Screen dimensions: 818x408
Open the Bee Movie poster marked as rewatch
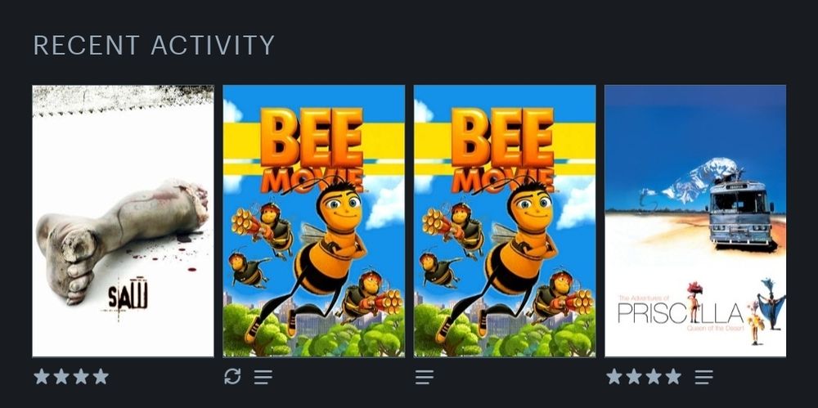[313, 222]
